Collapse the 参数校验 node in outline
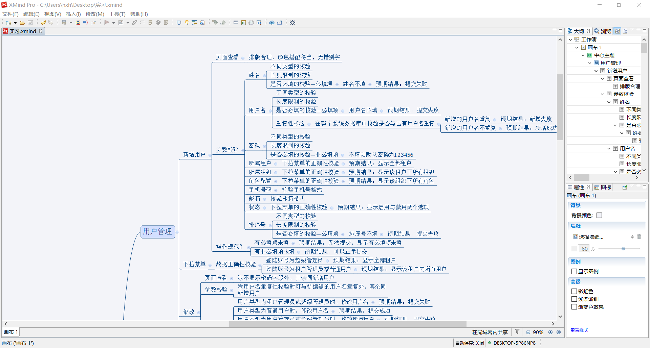 pyautogui.click(x=603, y=94)
